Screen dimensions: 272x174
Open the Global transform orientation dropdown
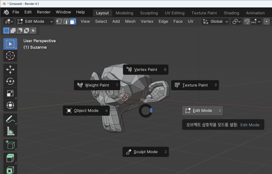[x=215, y=22]
